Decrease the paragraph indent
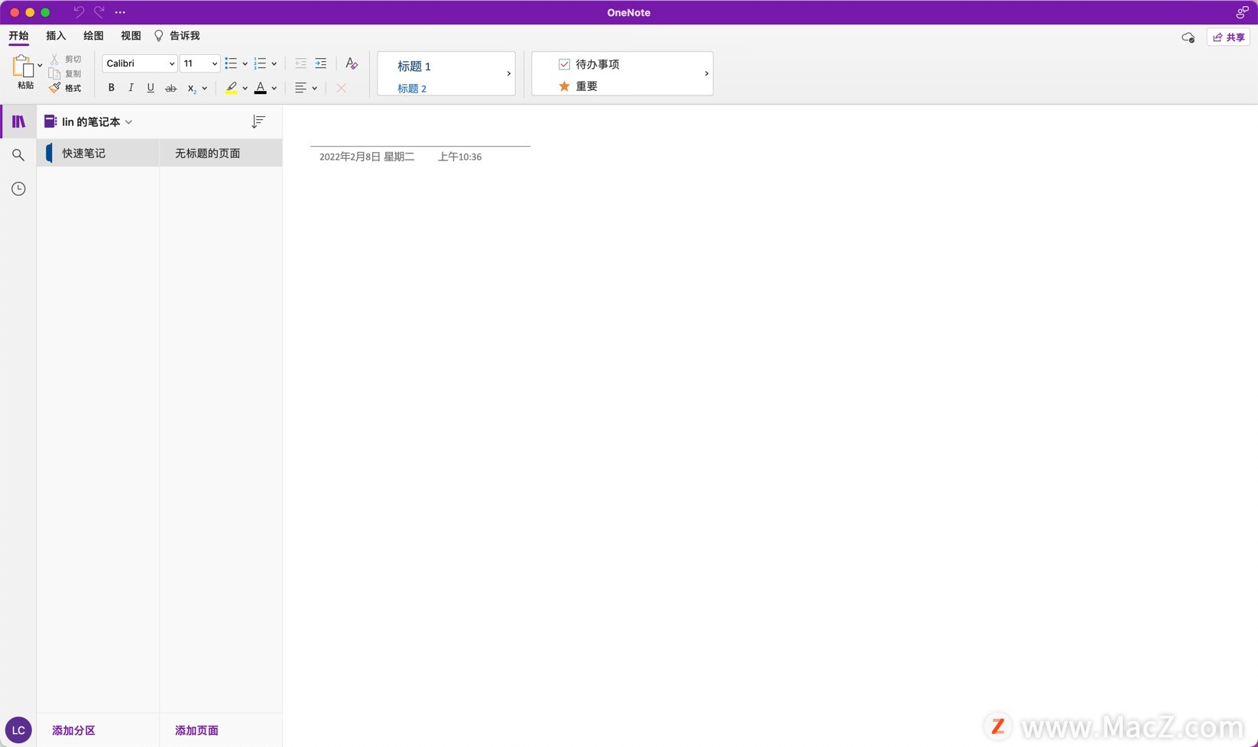The width and height of the screenshot is (1258, 747). (300, 63)
